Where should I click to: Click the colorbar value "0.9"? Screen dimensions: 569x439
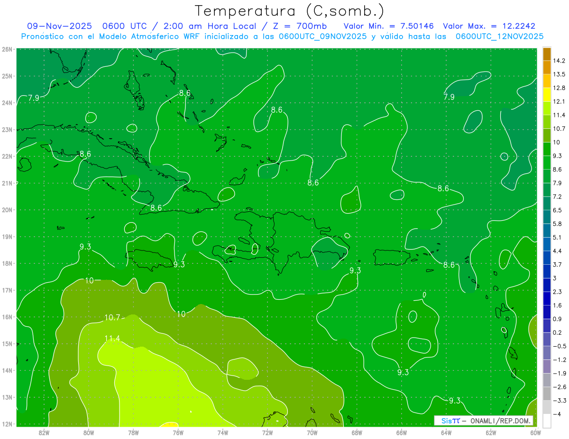[x=558, y=319]
